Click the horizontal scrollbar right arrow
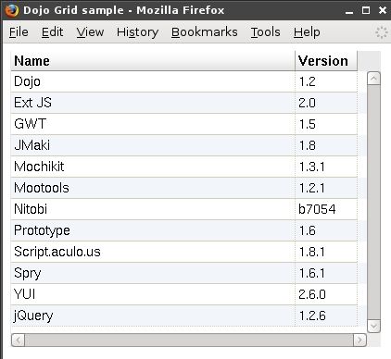Viewport: 391px width, 359px height. click(359, 340)
